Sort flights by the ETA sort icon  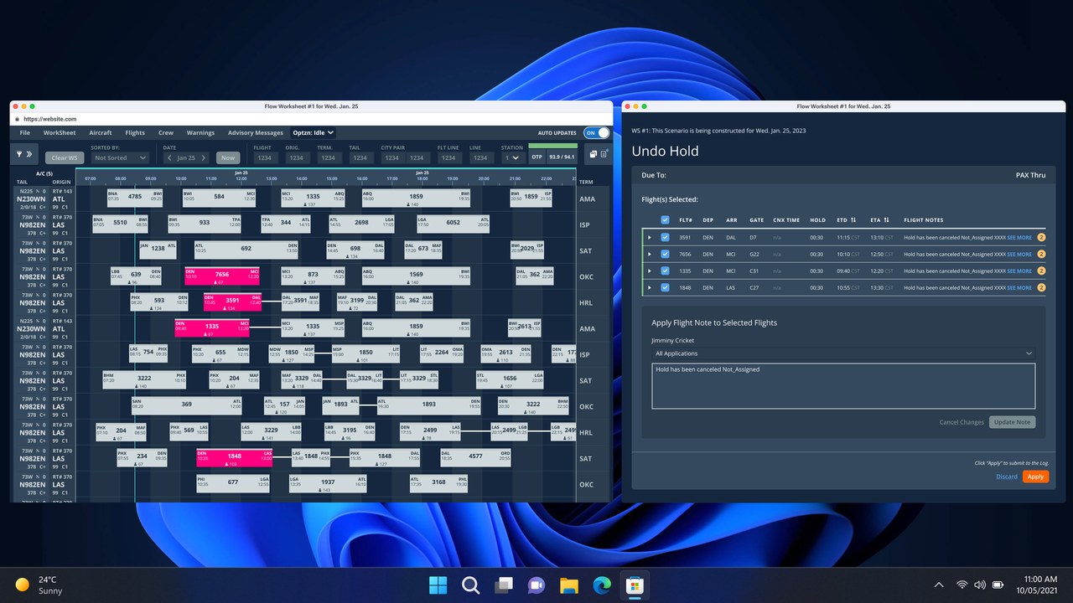point(888,220)
